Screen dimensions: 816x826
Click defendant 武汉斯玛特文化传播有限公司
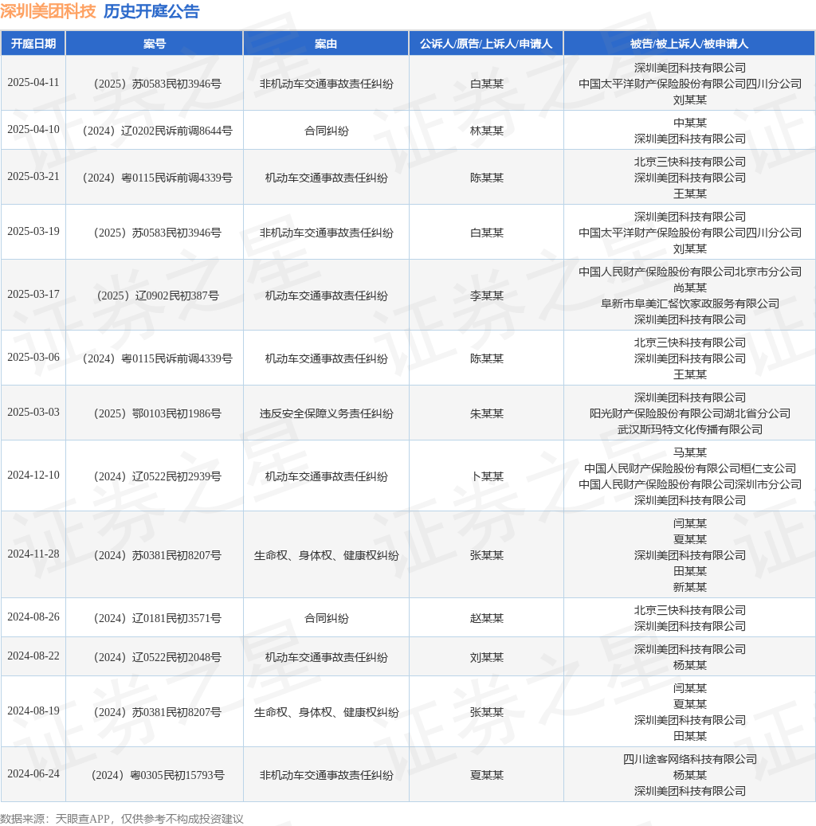tap(690, 429)
